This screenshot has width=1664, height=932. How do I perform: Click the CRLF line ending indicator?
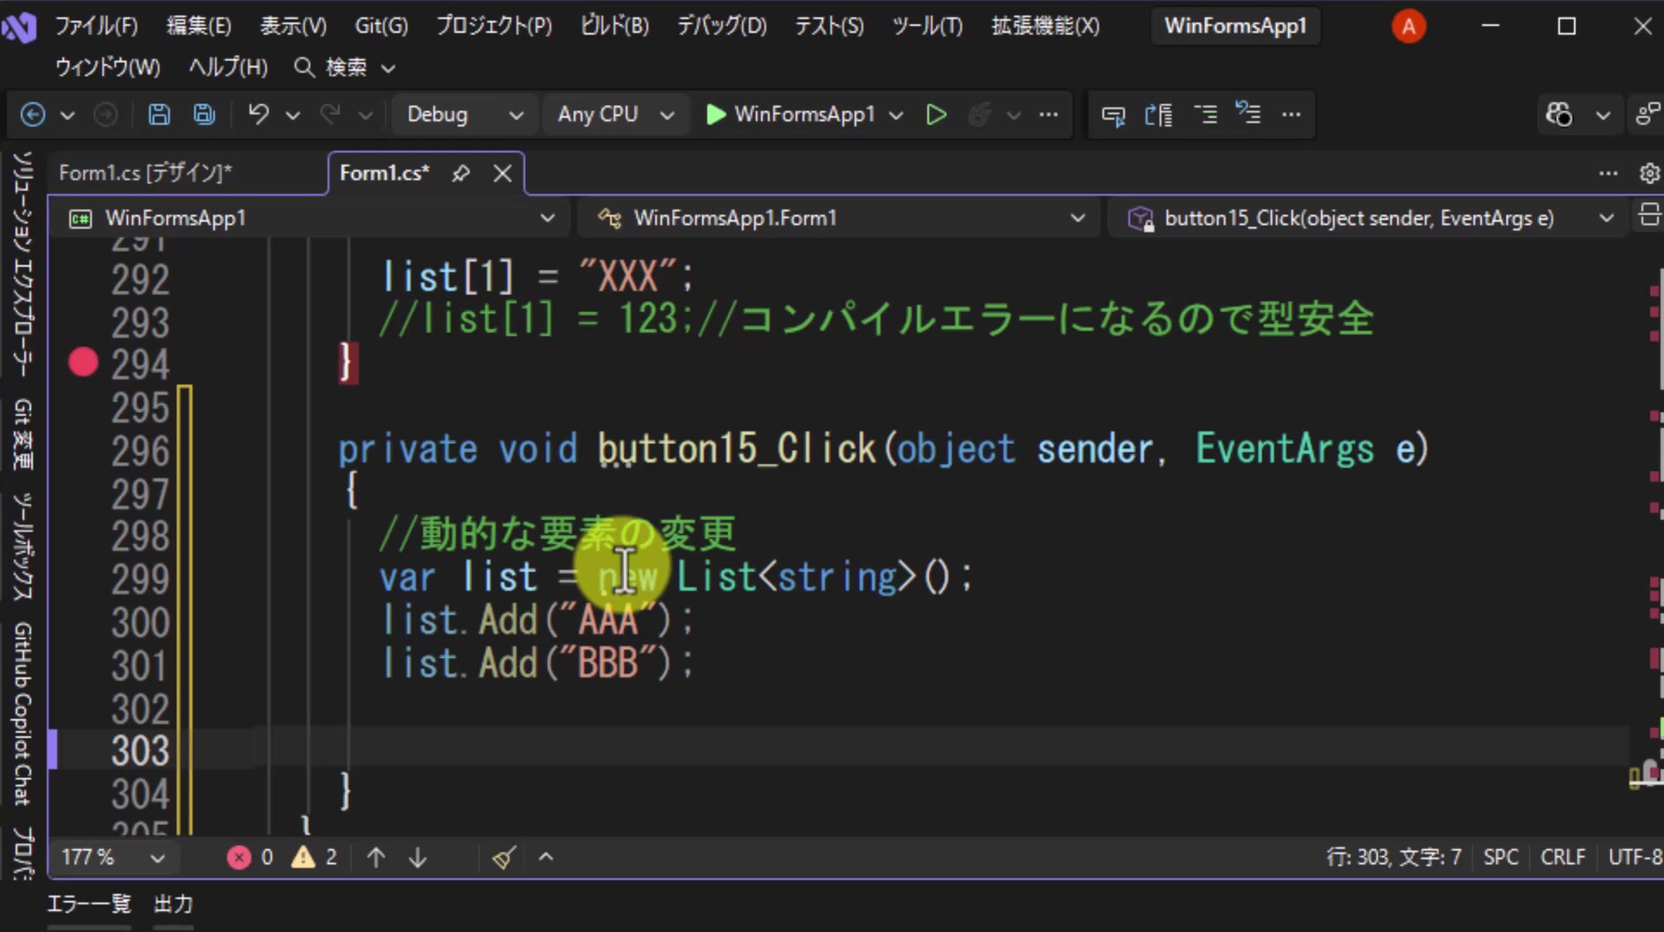(x=1563, y=858)
